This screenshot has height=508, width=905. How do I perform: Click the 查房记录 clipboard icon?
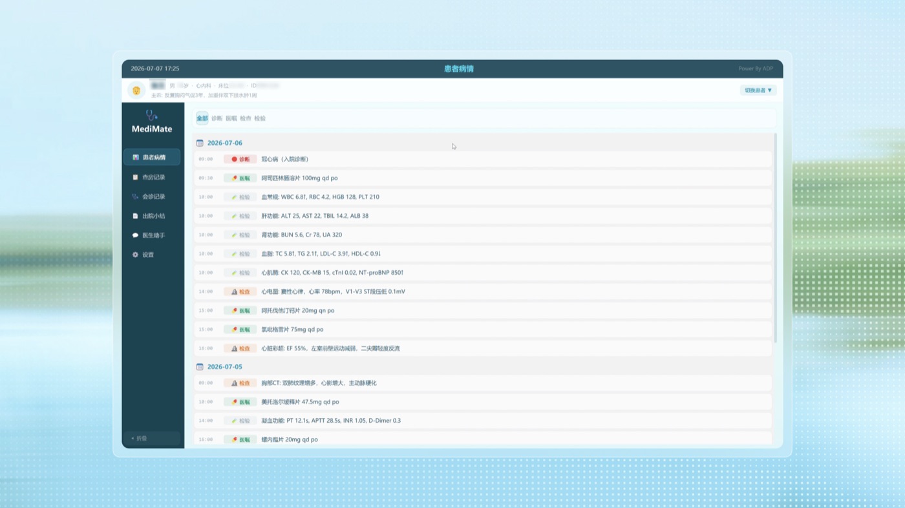point(136,177)
